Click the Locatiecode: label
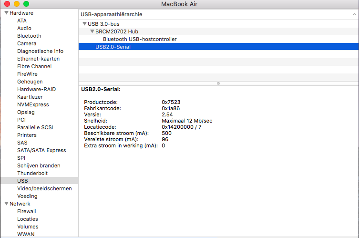The height and width of the screenshot is (238, 359). [100, 127]
